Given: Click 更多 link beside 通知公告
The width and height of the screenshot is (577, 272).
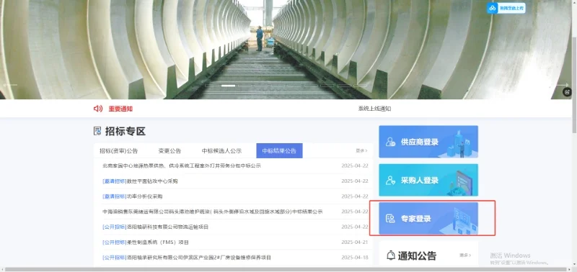Looking at the screenshot, I should click(465, 255).
